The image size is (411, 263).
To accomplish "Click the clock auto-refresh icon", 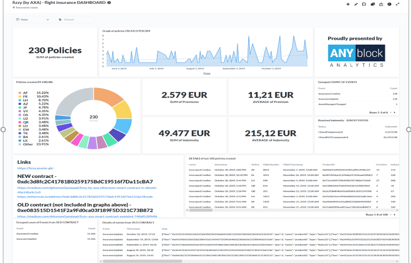I will tap(389, 4).
